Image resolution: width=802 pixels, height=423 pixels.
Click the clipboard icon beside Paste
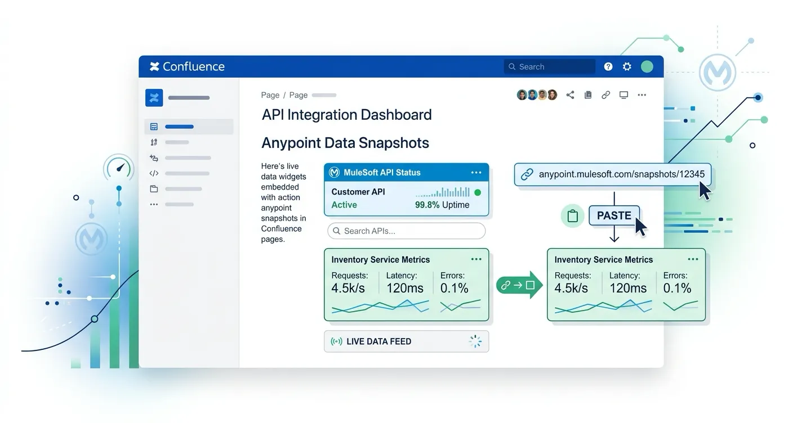(572, 215)
